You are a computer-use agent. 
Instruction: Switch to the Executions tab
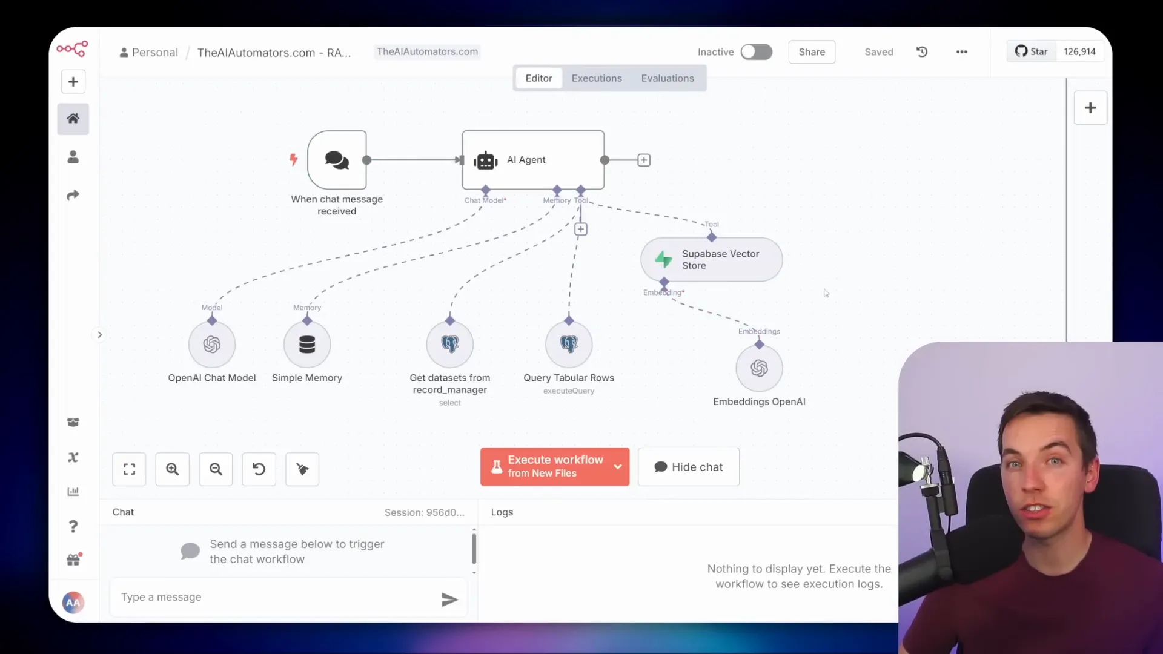click(x=597, y=78)
